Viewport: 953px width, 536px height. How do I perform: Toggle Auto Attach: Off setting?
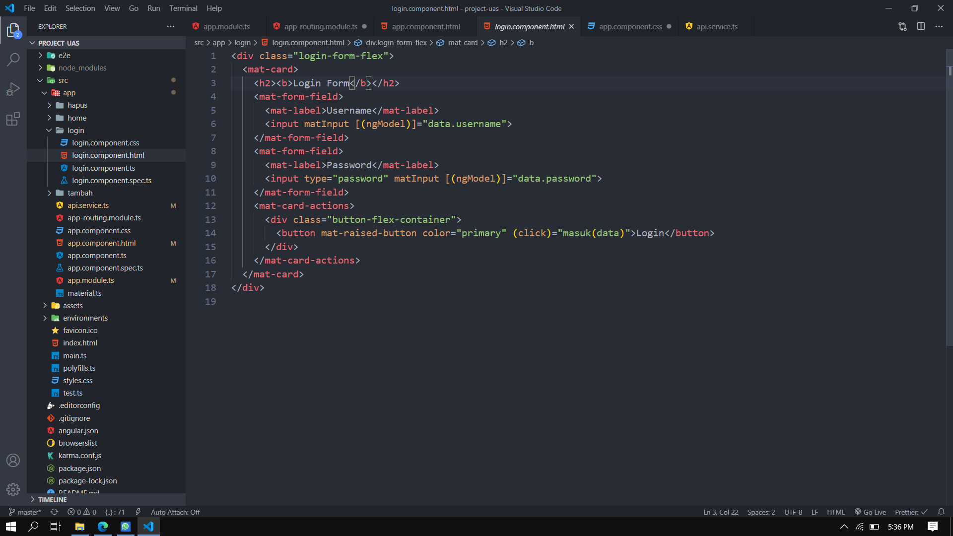(175, 512)
